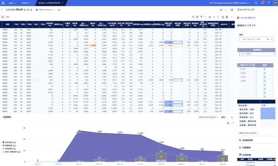Screen dimensions: 278x166
Task: Toggle the ミル4 category checkbox
Action: [x=264, y=81]
